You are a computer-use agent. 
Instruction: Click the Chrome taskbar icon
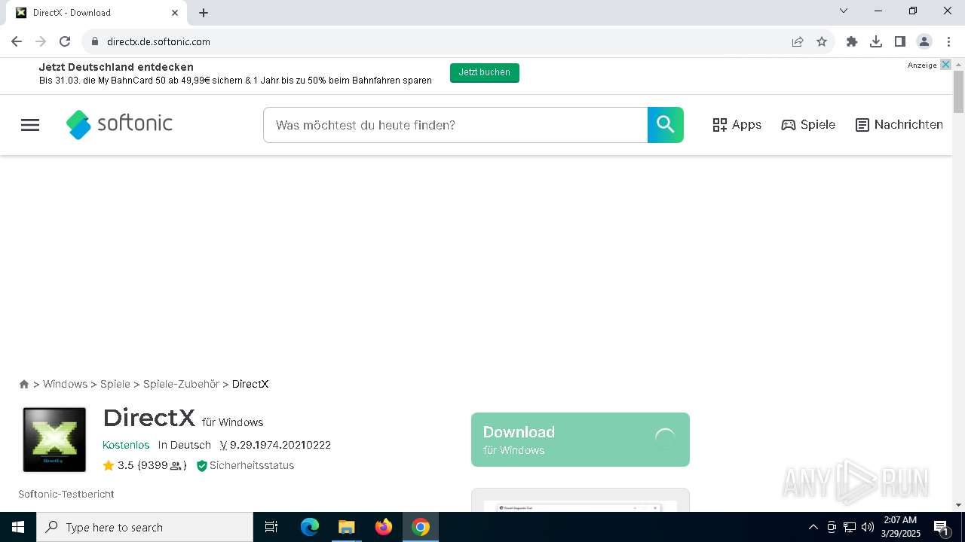click(x=421, y=527)
